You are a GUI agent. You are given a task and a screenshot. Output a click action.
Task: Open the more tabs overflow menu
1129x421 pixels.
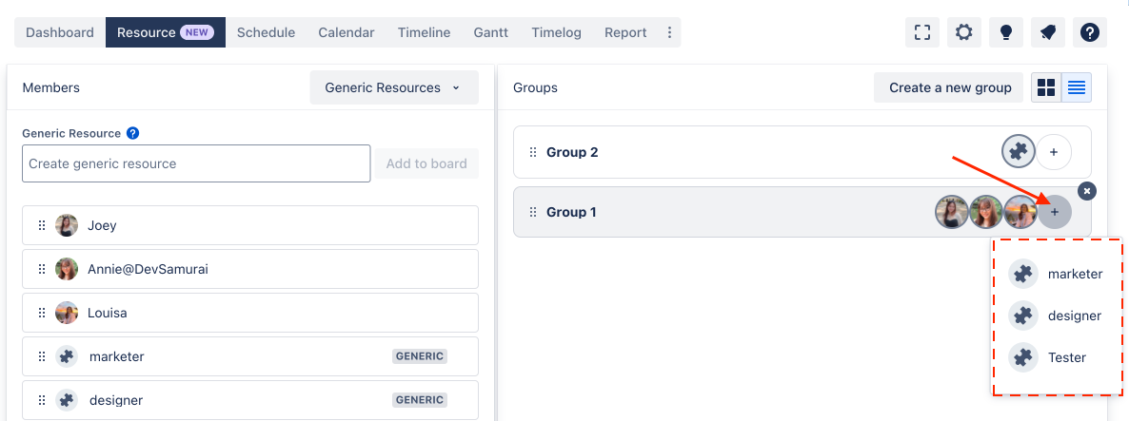click(x=669, y=32)
